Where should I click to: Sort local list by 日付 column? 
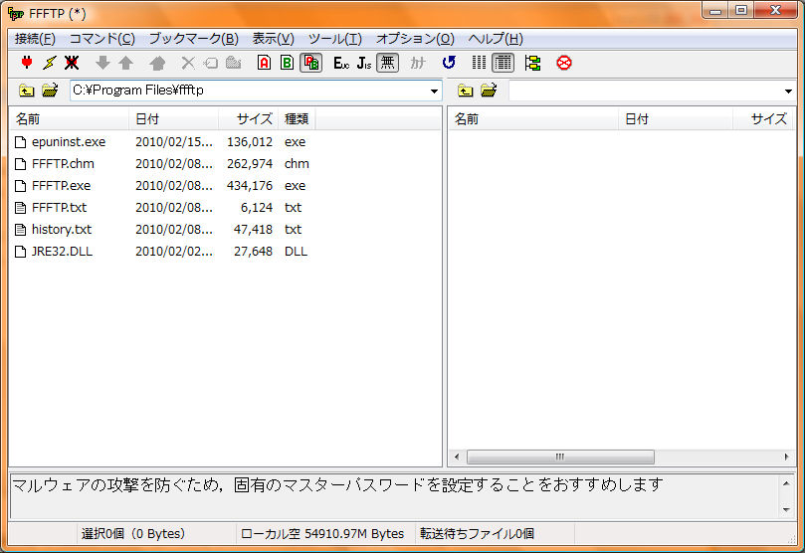[173, 119]
